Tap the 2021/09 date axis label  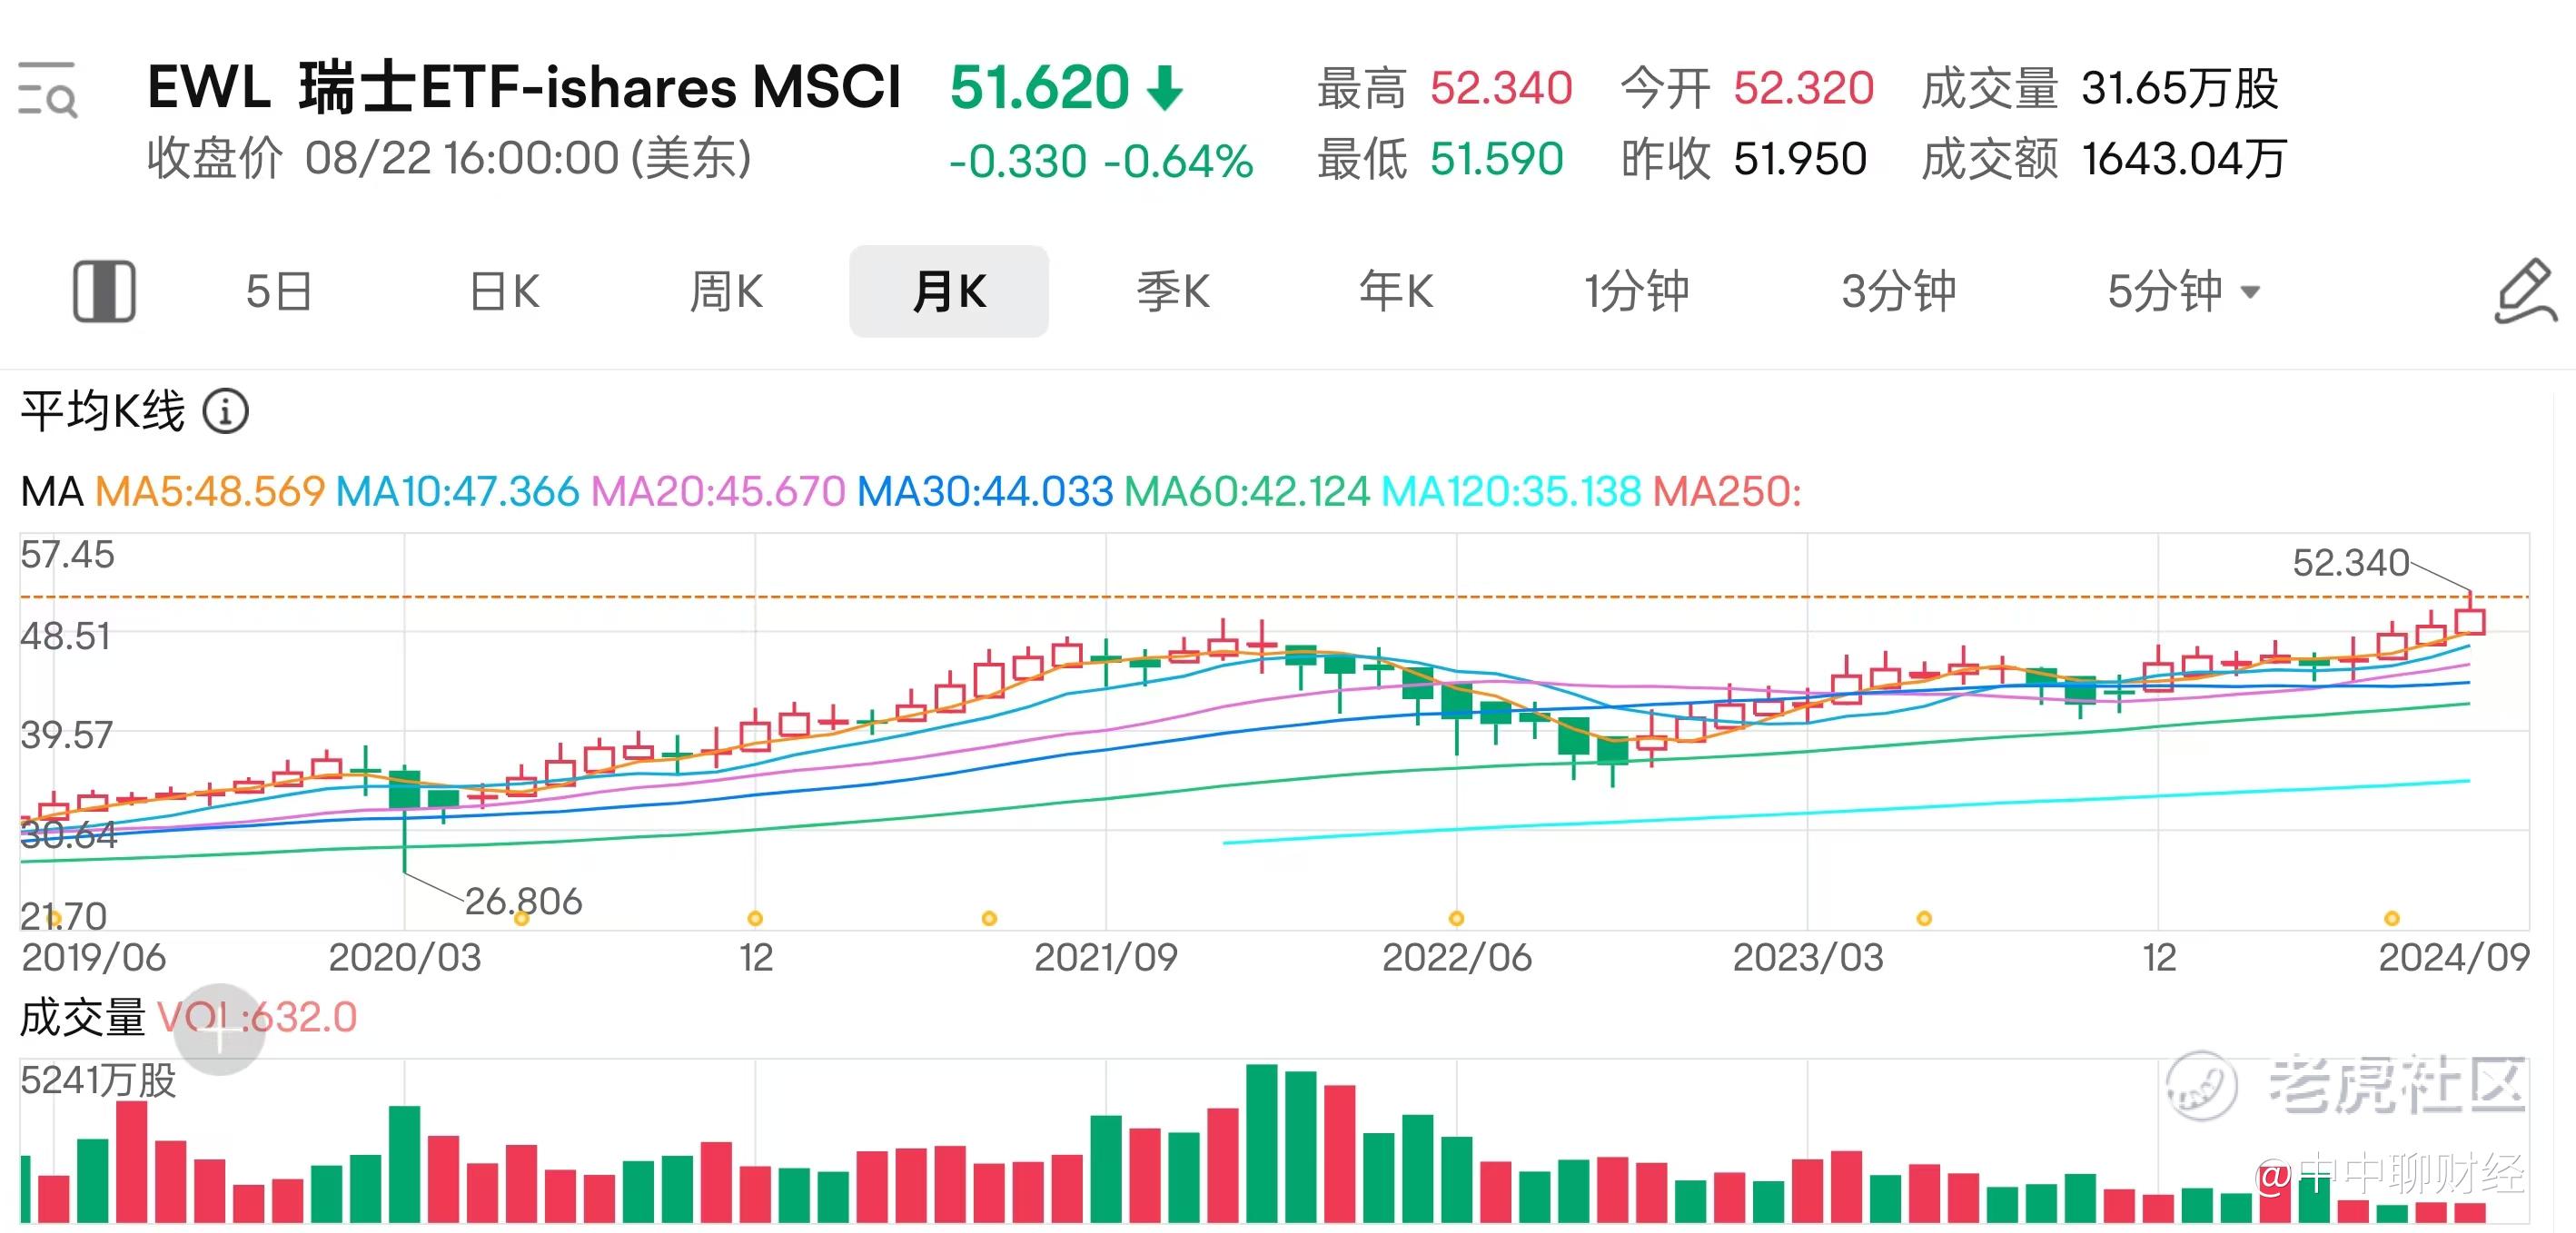tap(1105, 957)
